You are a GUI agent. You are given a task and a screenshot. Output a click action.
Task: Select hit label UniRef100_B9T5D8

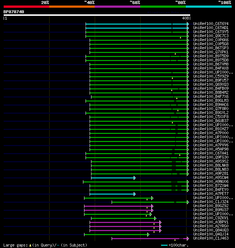pyautogui.click(x=211, y=60)
